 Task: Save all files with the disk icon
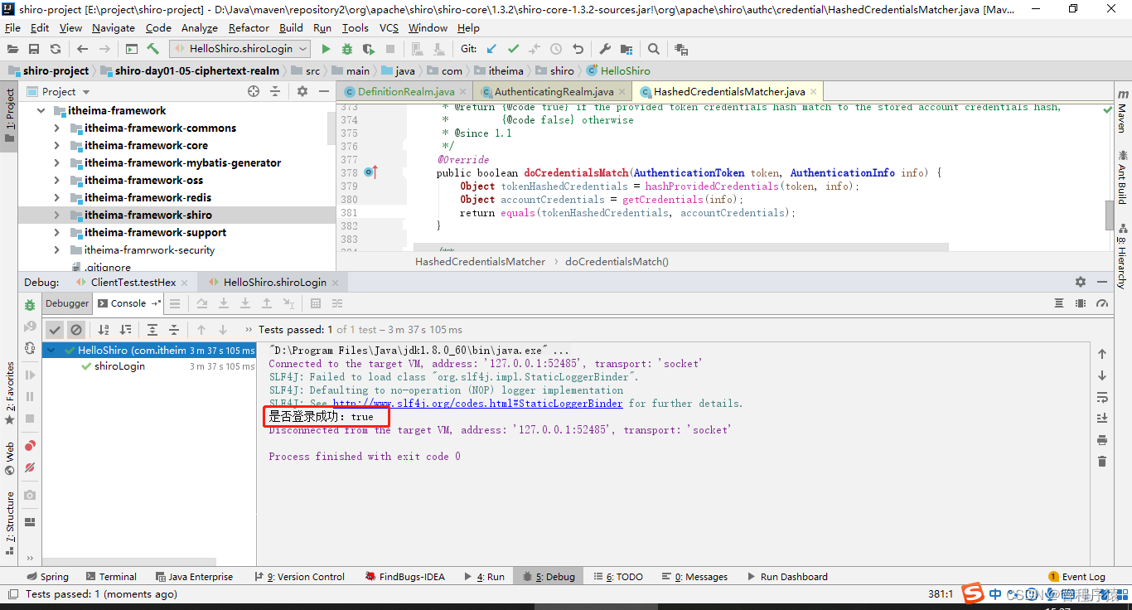(x=34, y=49)
